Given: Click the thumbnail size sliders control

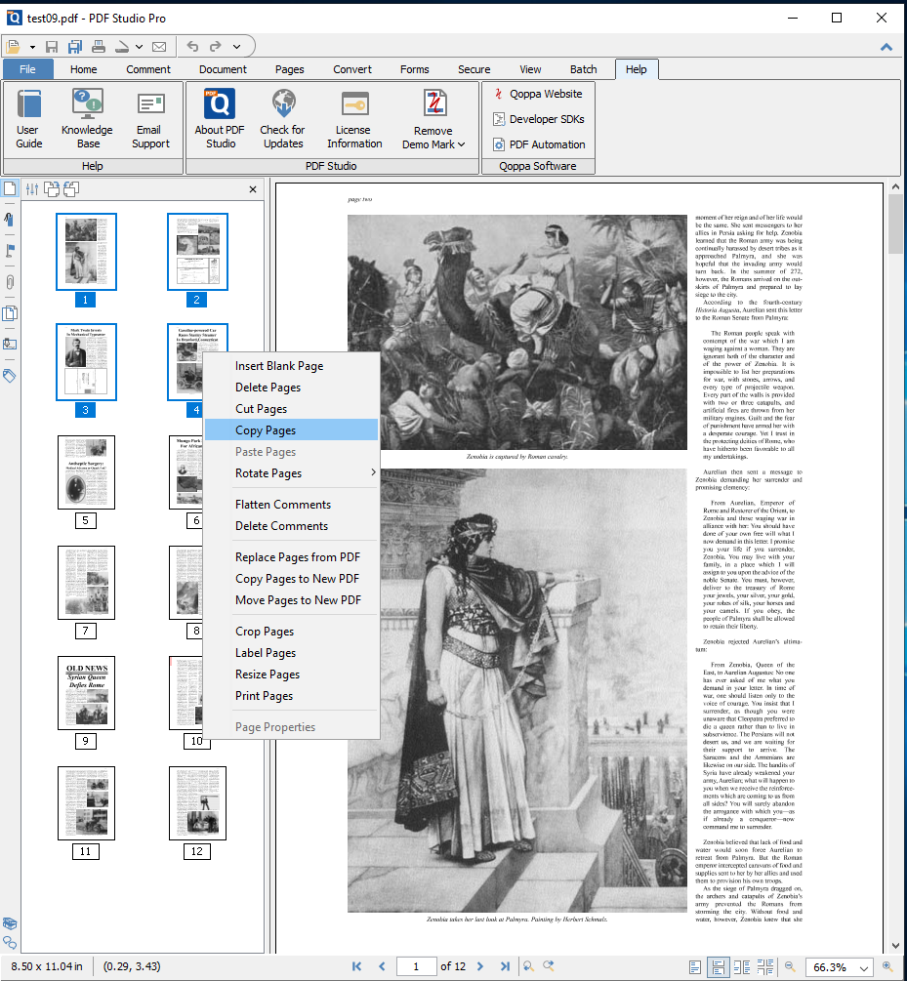Looking at the screenshot, I should point(32,188).
